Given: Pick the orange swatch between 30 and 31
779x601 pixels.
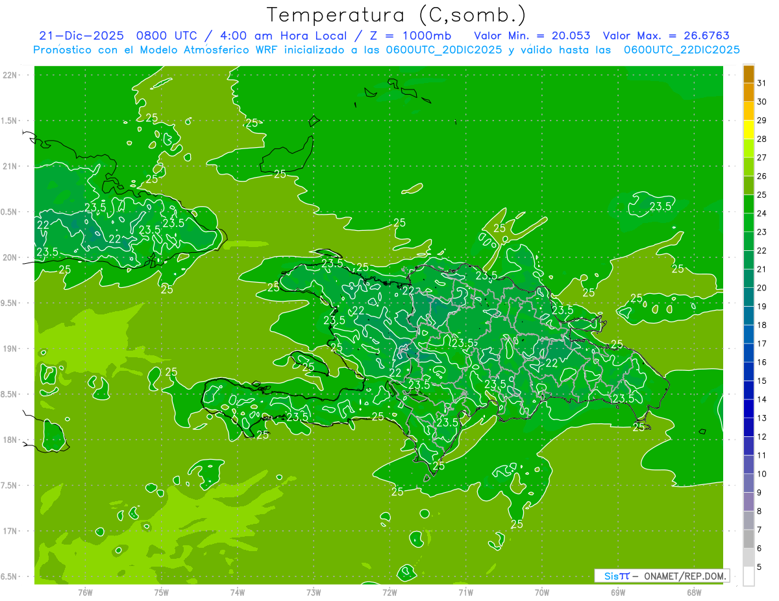Looking at the screenshot, I should [x=748, y=93].
